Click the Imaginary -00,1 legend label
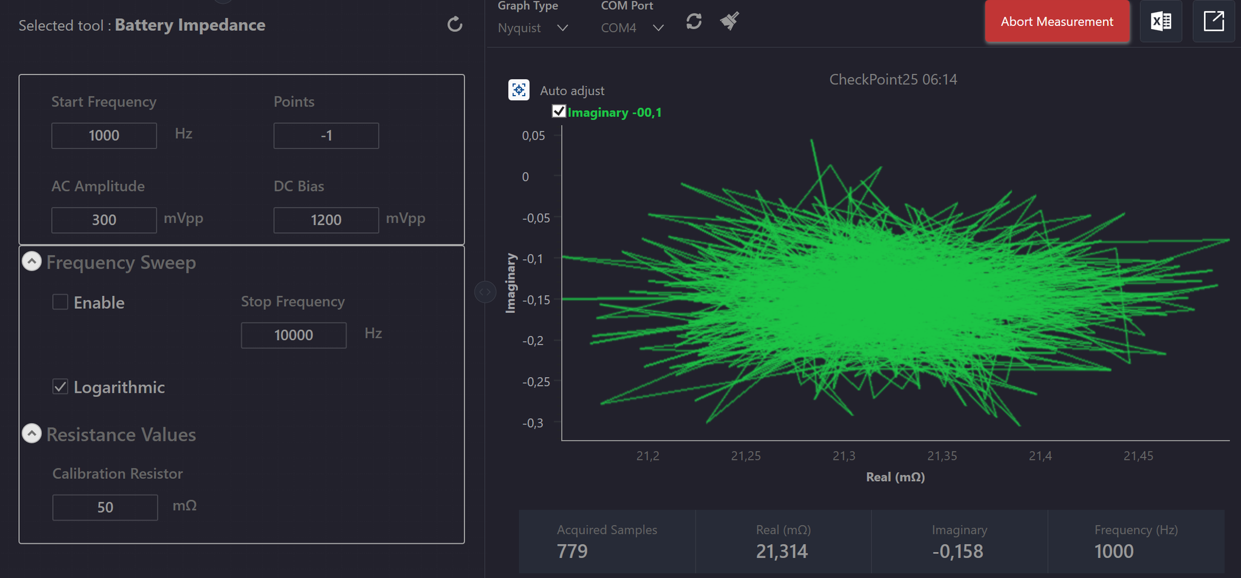 tap(614, 113)
